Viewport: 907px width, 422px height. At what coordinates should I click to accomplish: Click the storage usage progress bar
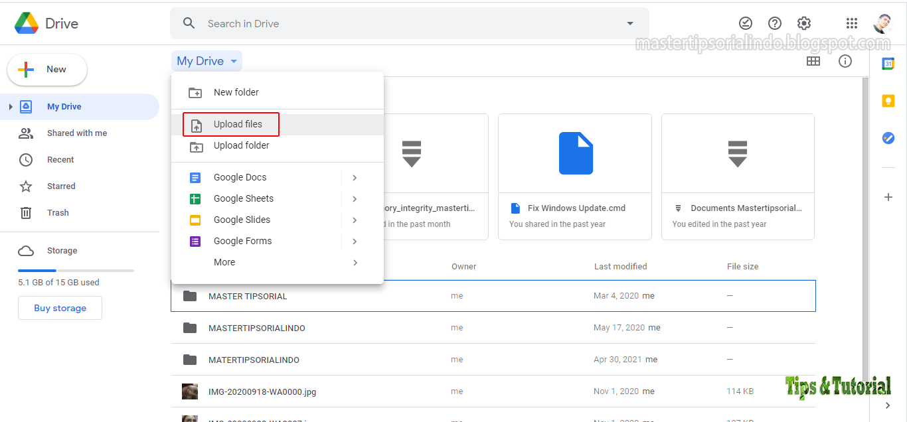pos(76,270)
